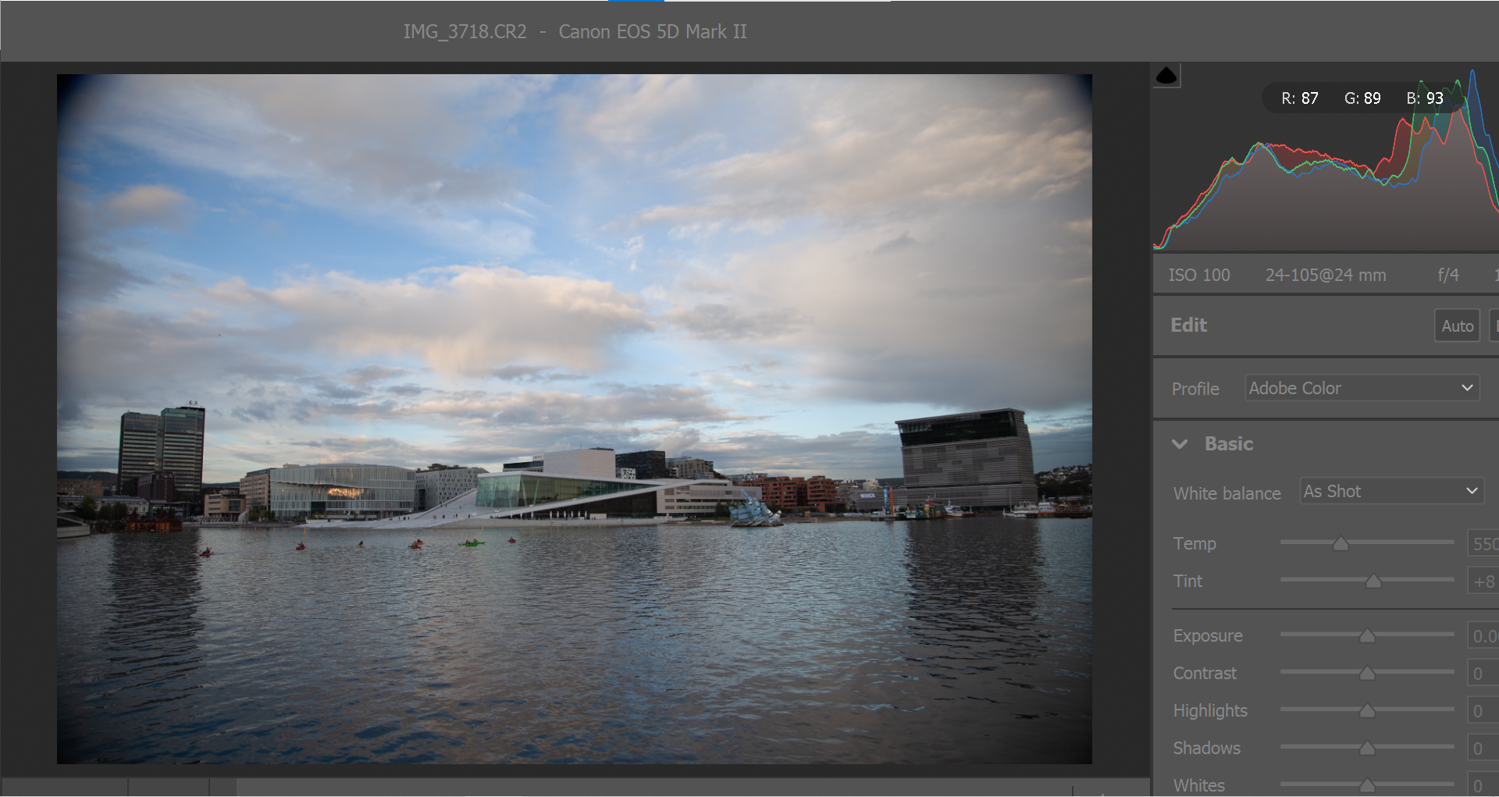Collapse the Basic adjustments section

coord(1180,443)
